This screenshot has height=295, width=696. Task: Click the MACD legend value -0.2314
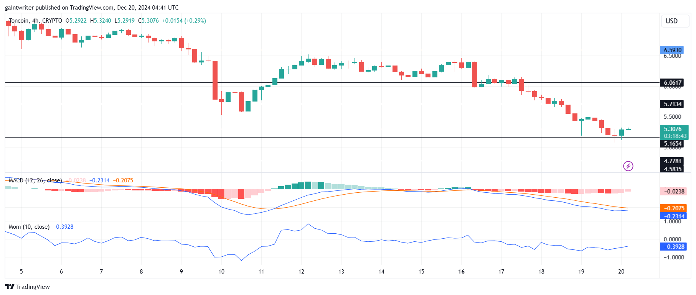coord(99,180)
